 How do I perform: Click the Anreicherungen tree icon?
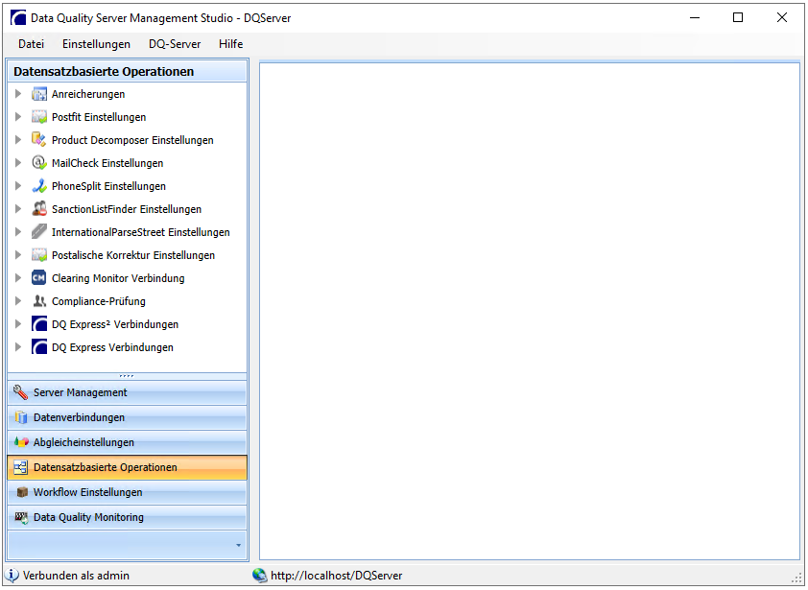[39, 94]
